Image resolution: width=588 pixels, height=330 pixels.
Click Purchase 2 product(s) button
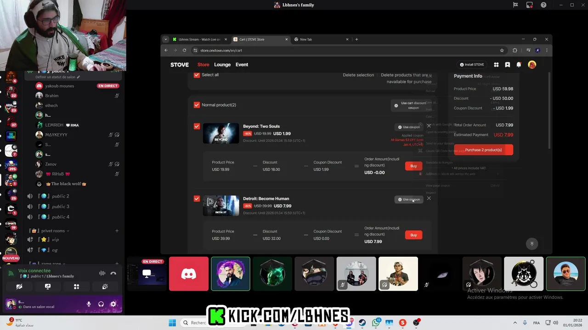tap(483, 150)
